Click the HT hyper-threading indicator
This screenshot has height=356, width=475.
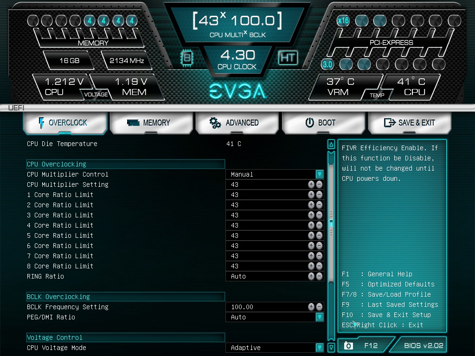point(288,57)
